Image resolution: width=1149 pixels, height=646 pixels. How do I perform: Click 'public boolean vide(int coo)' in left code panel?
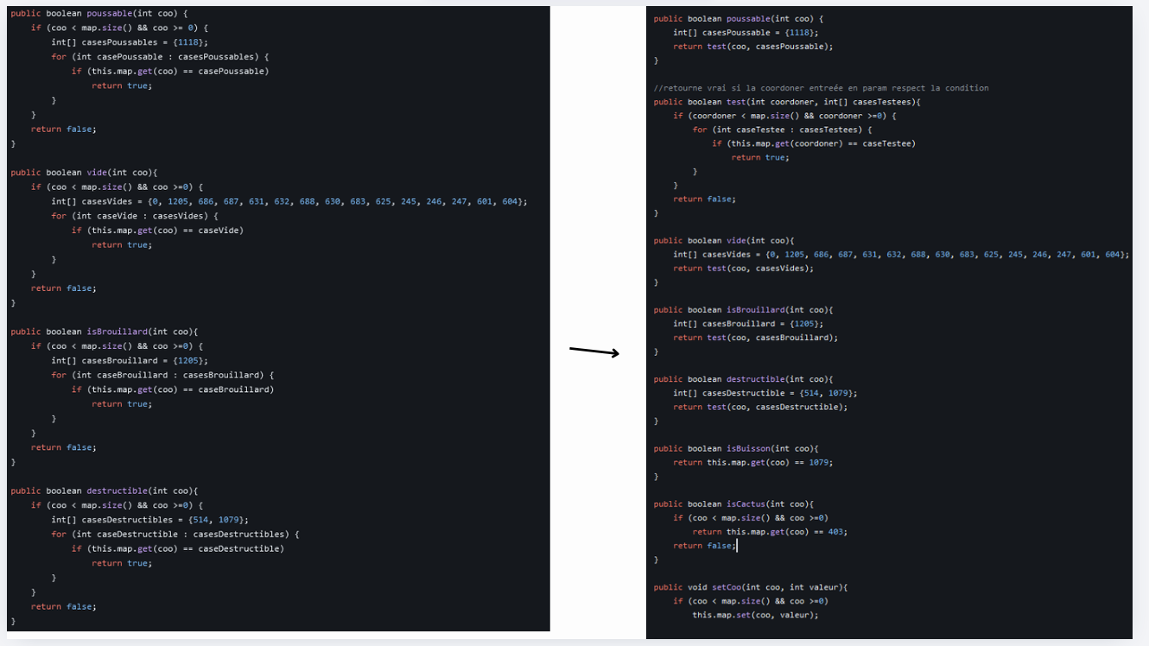point(84,172)
